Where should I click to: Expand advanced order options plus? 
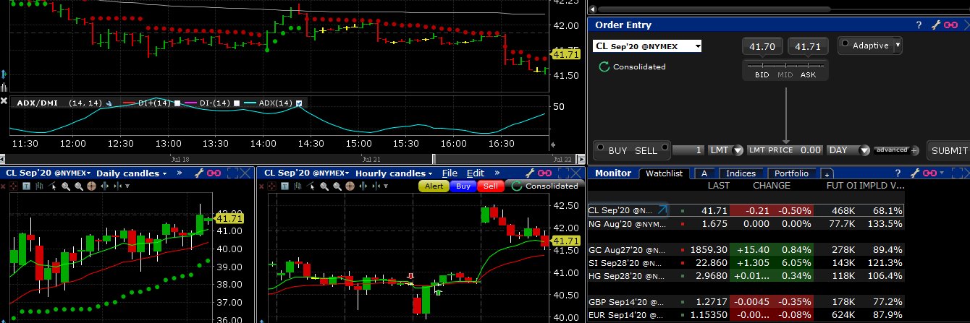click(x=915, y=150)
